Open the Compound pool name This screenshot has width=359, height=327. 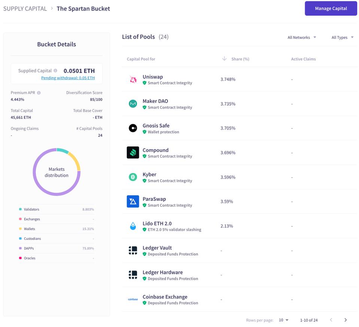click(x=155, y=150)
